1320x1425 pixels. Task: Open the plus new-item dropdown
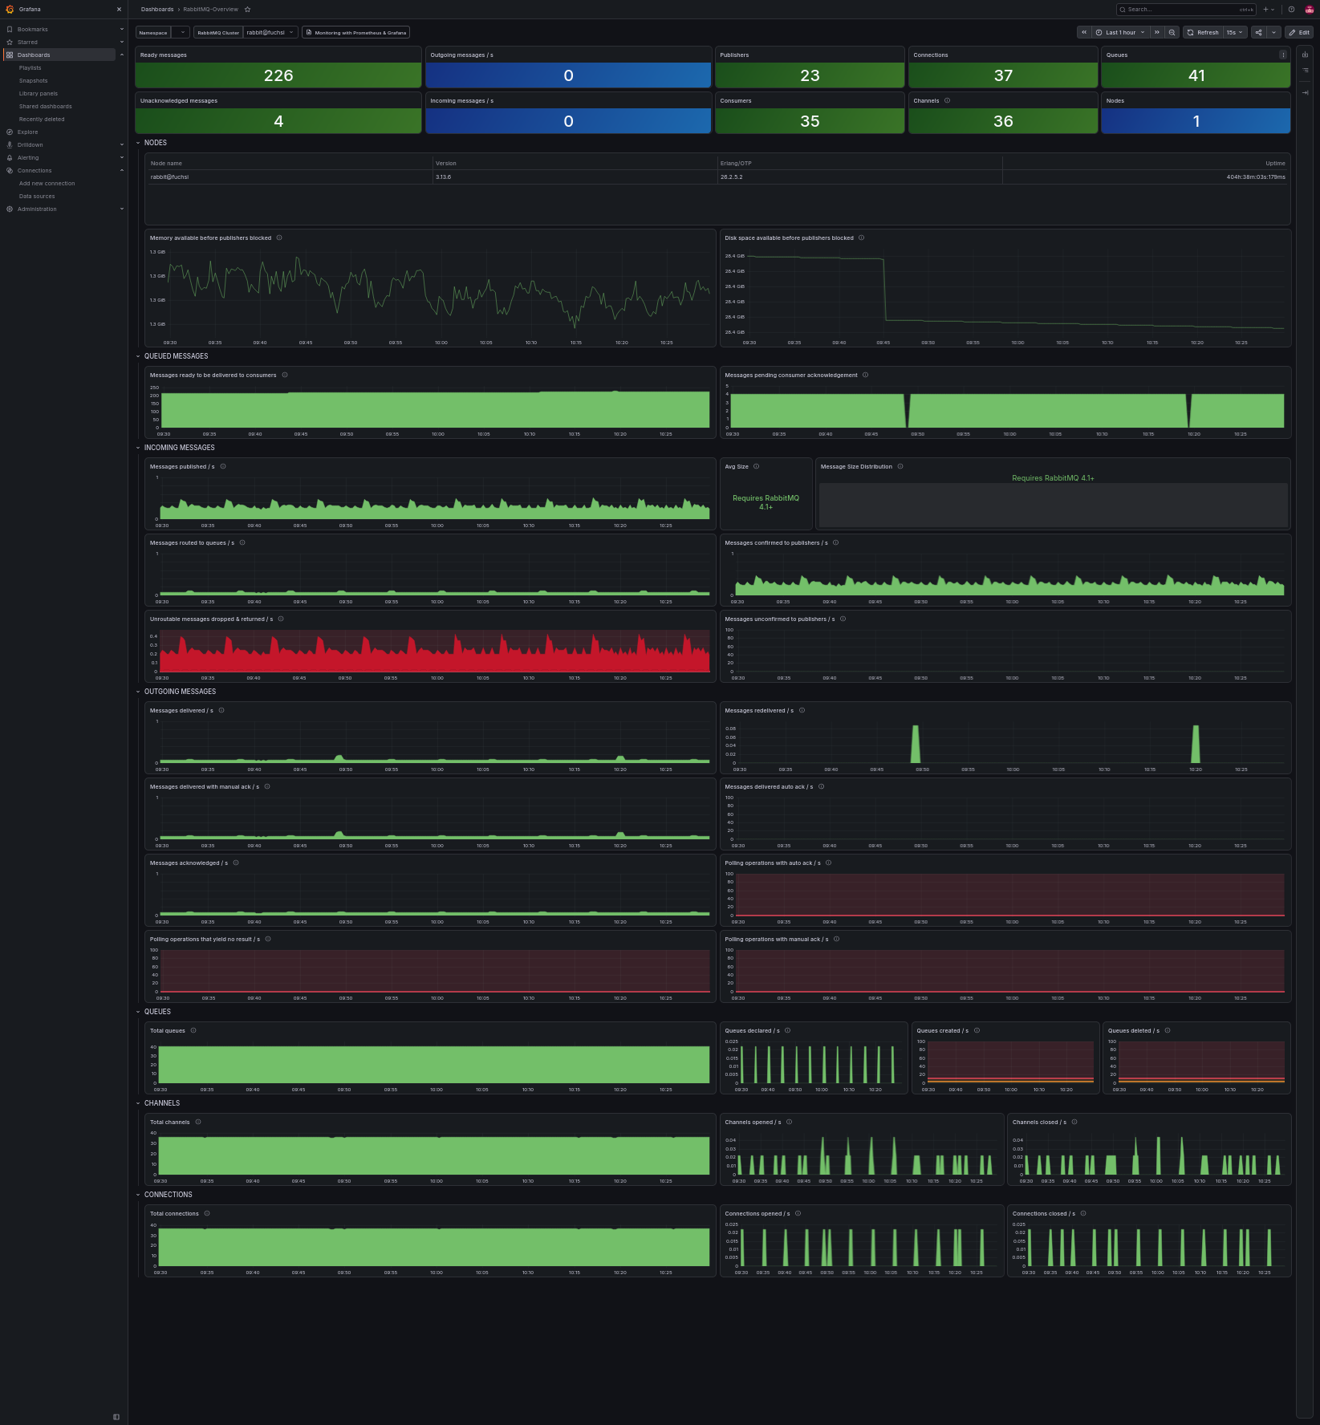click(1269, 10)
